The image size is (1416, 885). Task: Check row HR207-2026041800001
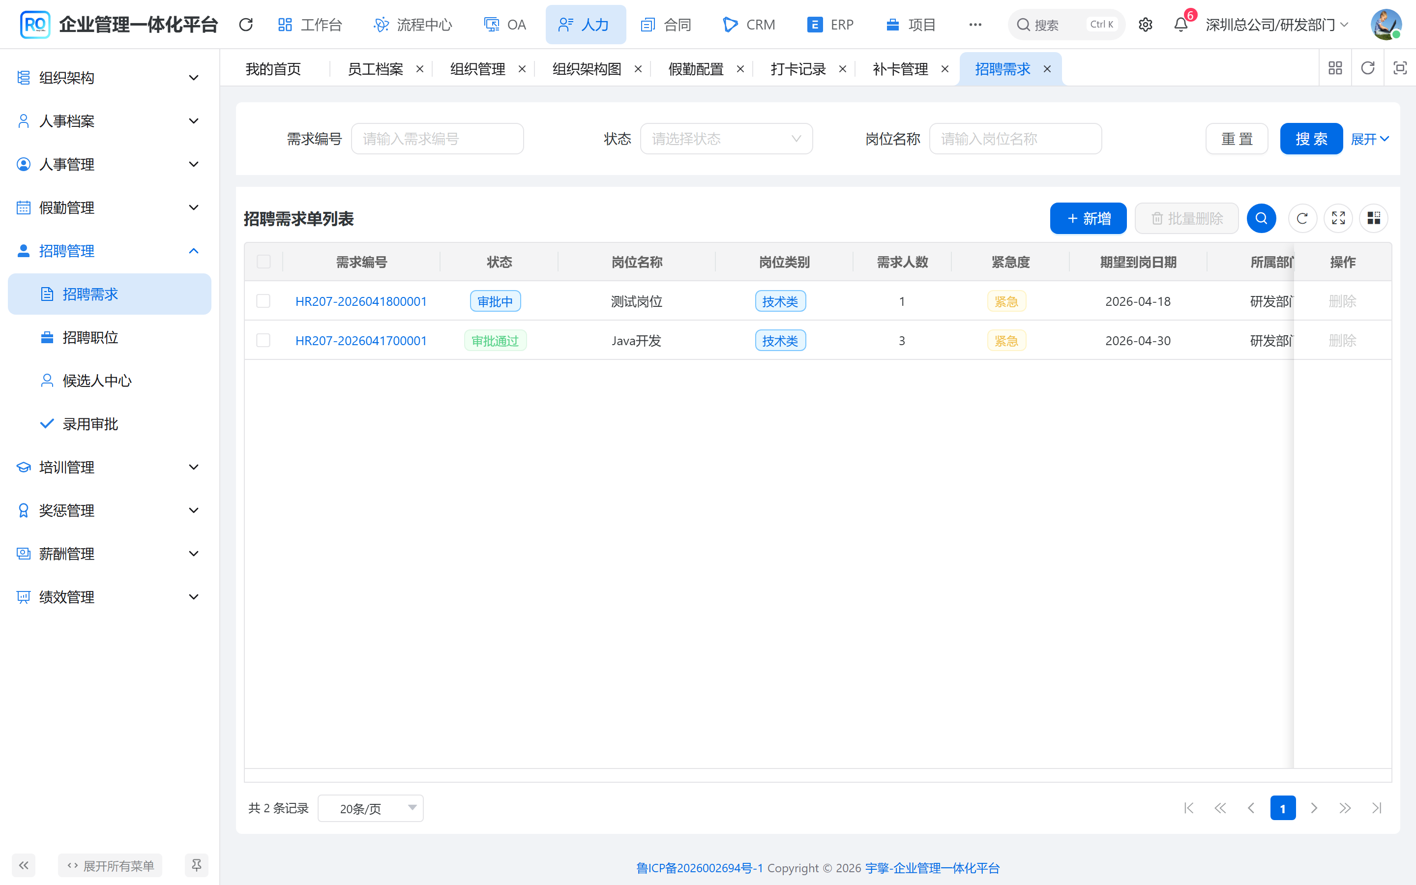click(264, 301)
